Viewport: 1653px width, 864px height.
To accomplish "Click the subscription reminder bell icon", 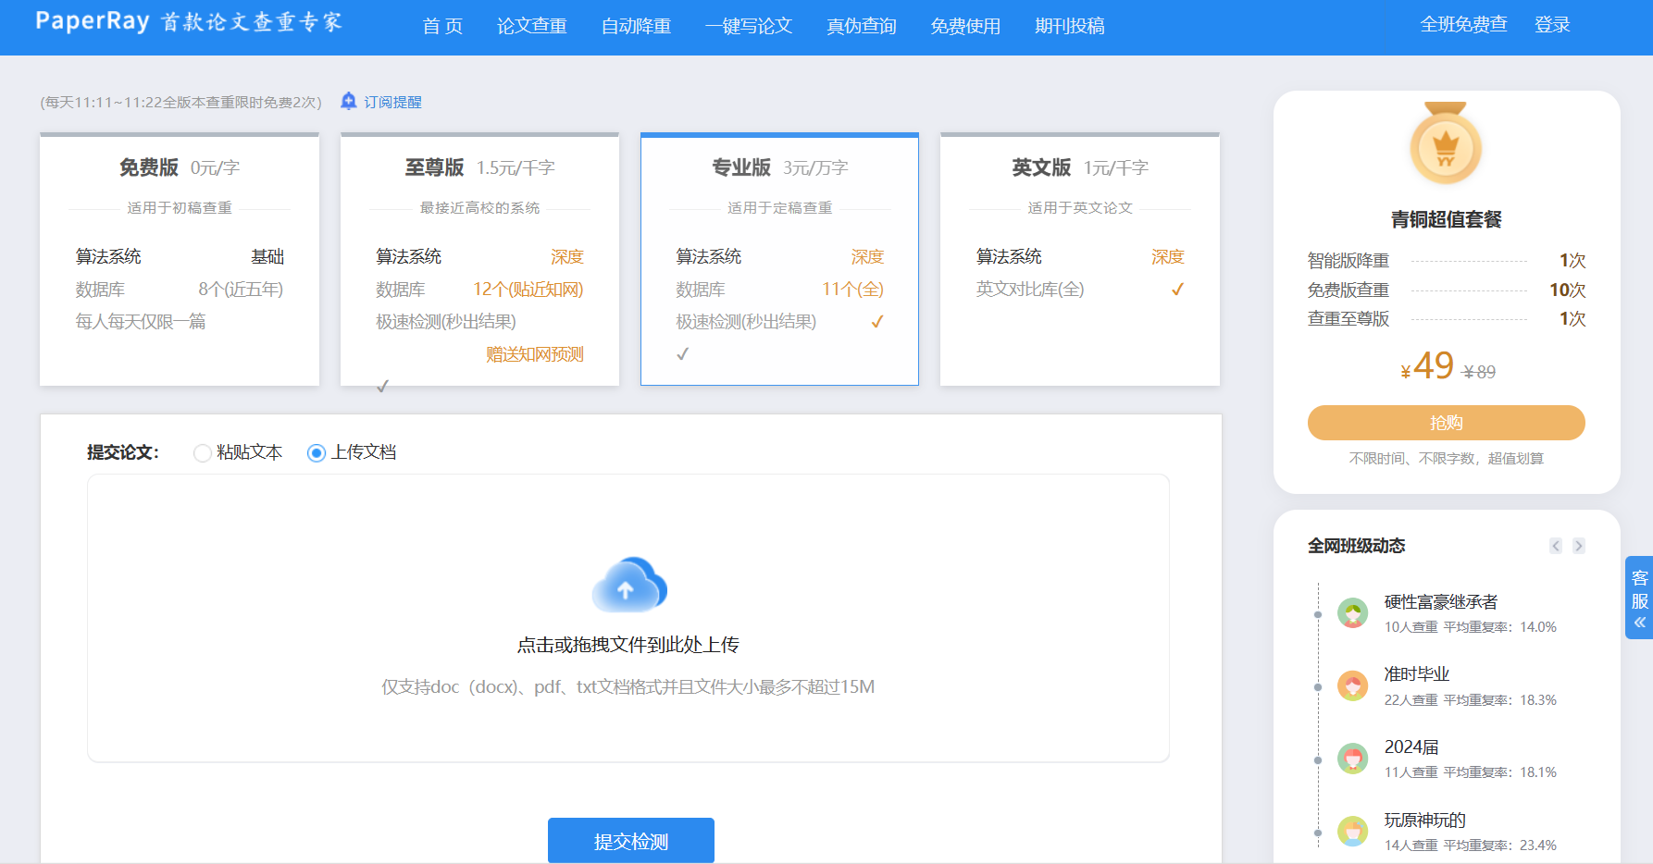I will [348, 101].
